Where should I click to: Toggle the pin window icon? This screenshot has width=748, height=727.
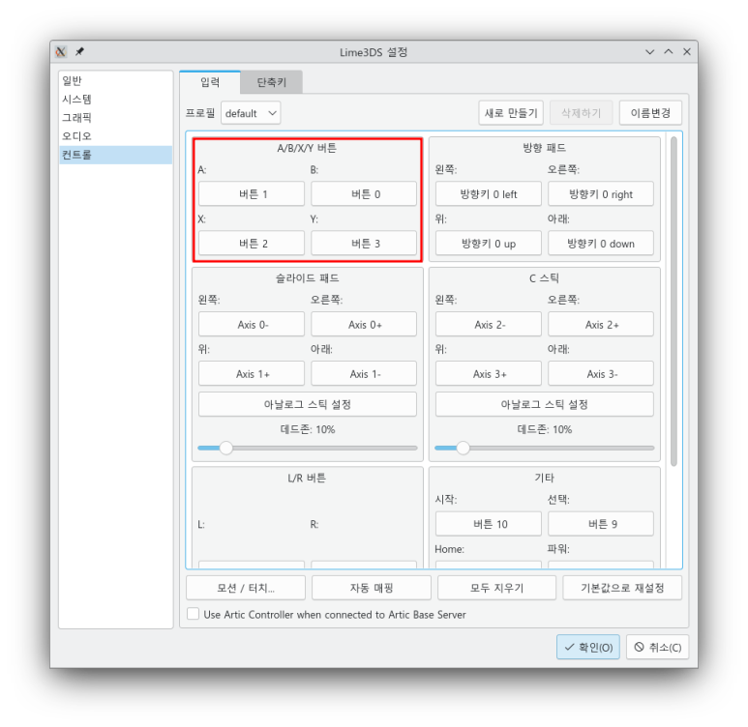coord(79,51)
